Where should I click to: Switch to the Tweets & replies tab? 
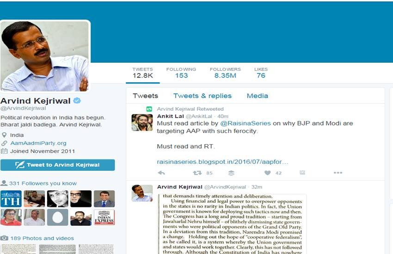(203, 96)
